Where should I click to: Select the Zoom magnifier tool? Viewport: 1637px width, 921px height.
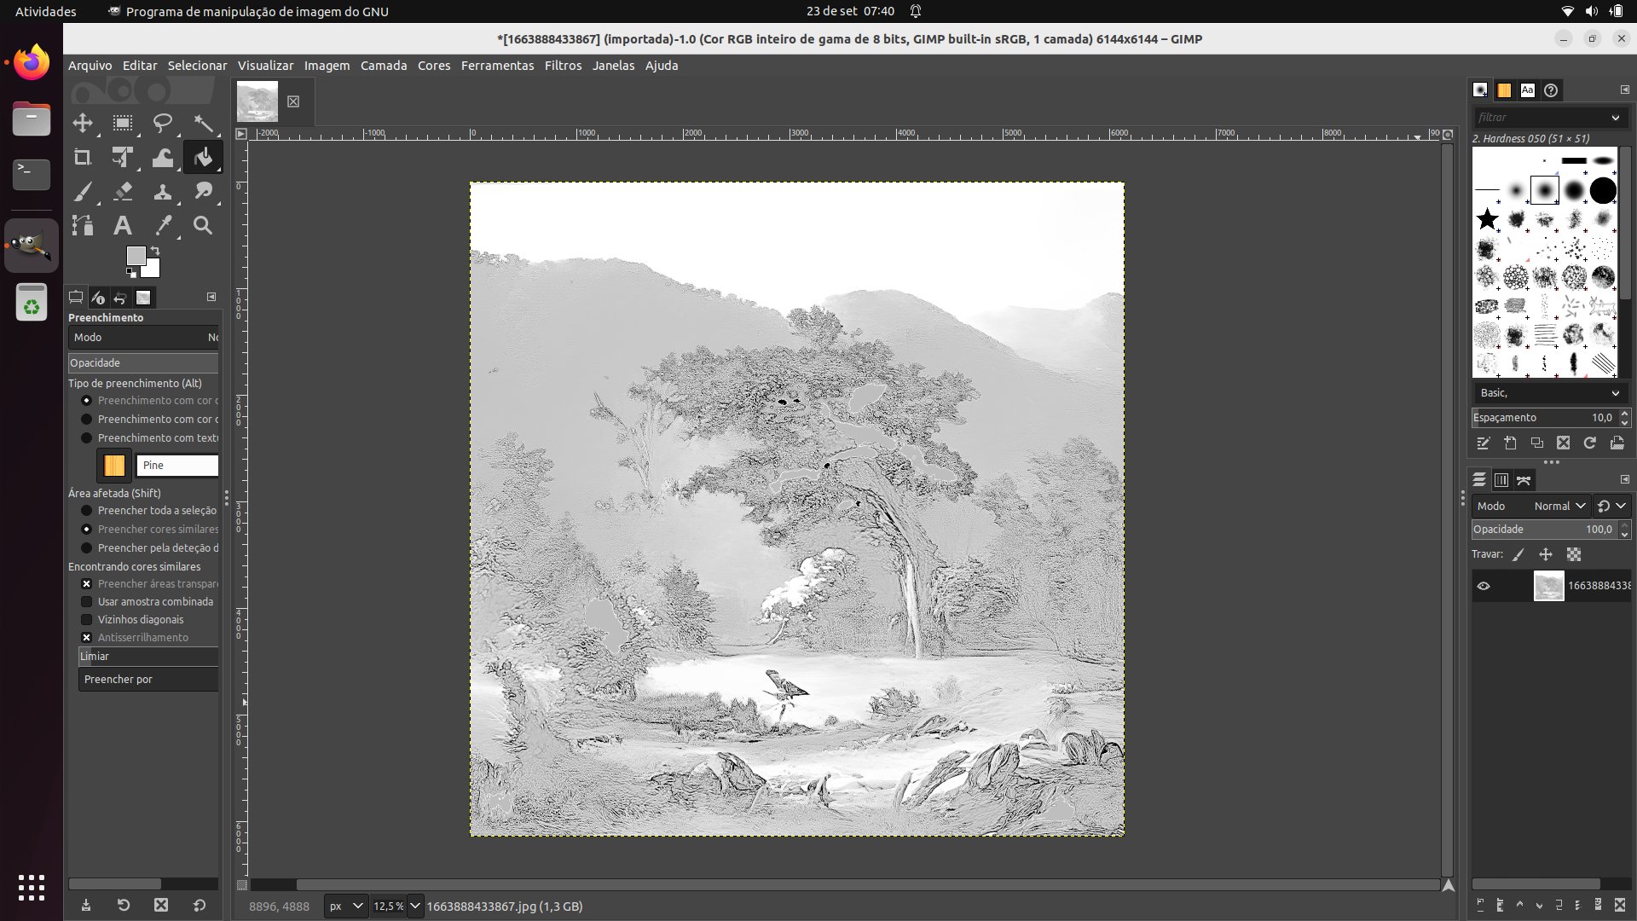coord(203,226)
